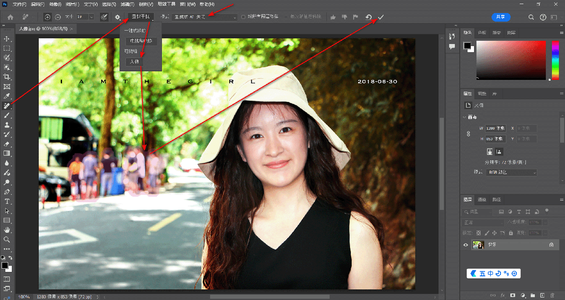The height and width of the screenshot is (300, 565).
Task: Commit changes with the checkmark icon
Action: pos(381,17)
